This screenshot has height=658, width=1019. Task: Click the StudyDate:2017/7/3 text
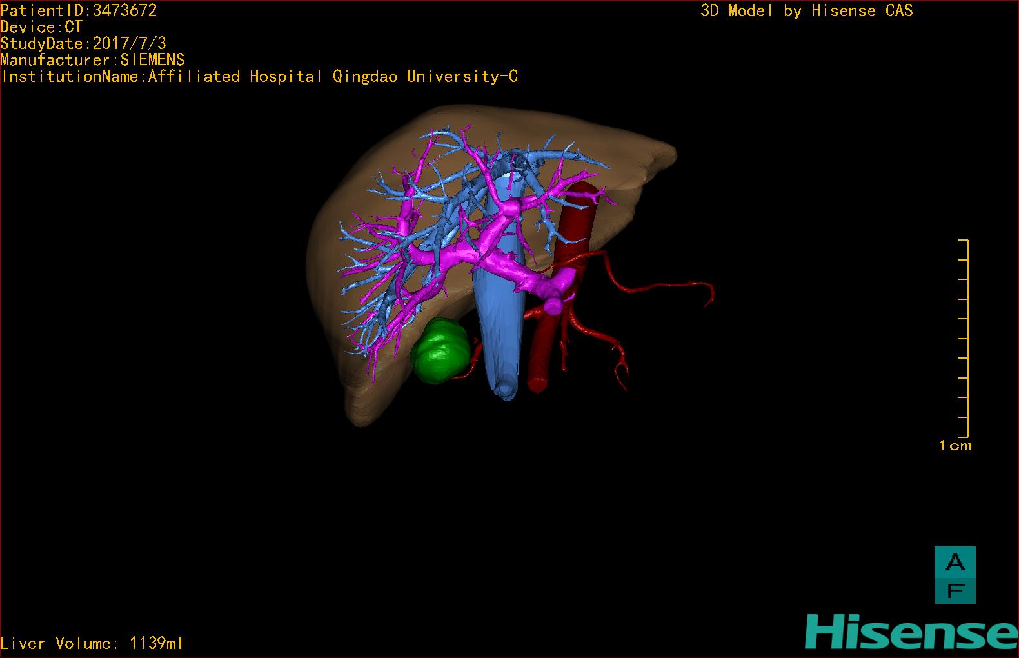click(x=83, y=43)
